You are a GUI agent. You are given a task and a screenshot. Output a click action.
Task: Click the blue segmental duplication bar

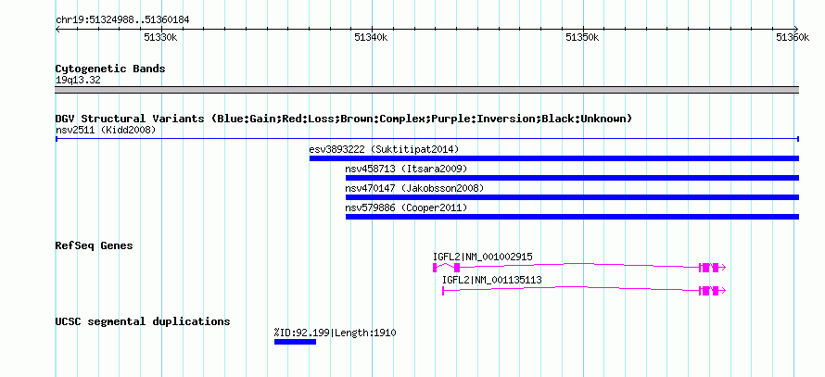point(295,342)
